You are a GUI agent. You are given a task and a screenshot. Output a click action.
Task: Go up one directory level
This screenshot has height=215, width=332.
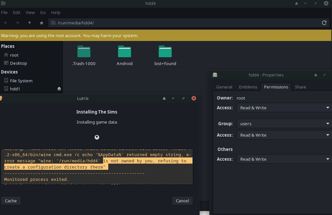(29, 23)
